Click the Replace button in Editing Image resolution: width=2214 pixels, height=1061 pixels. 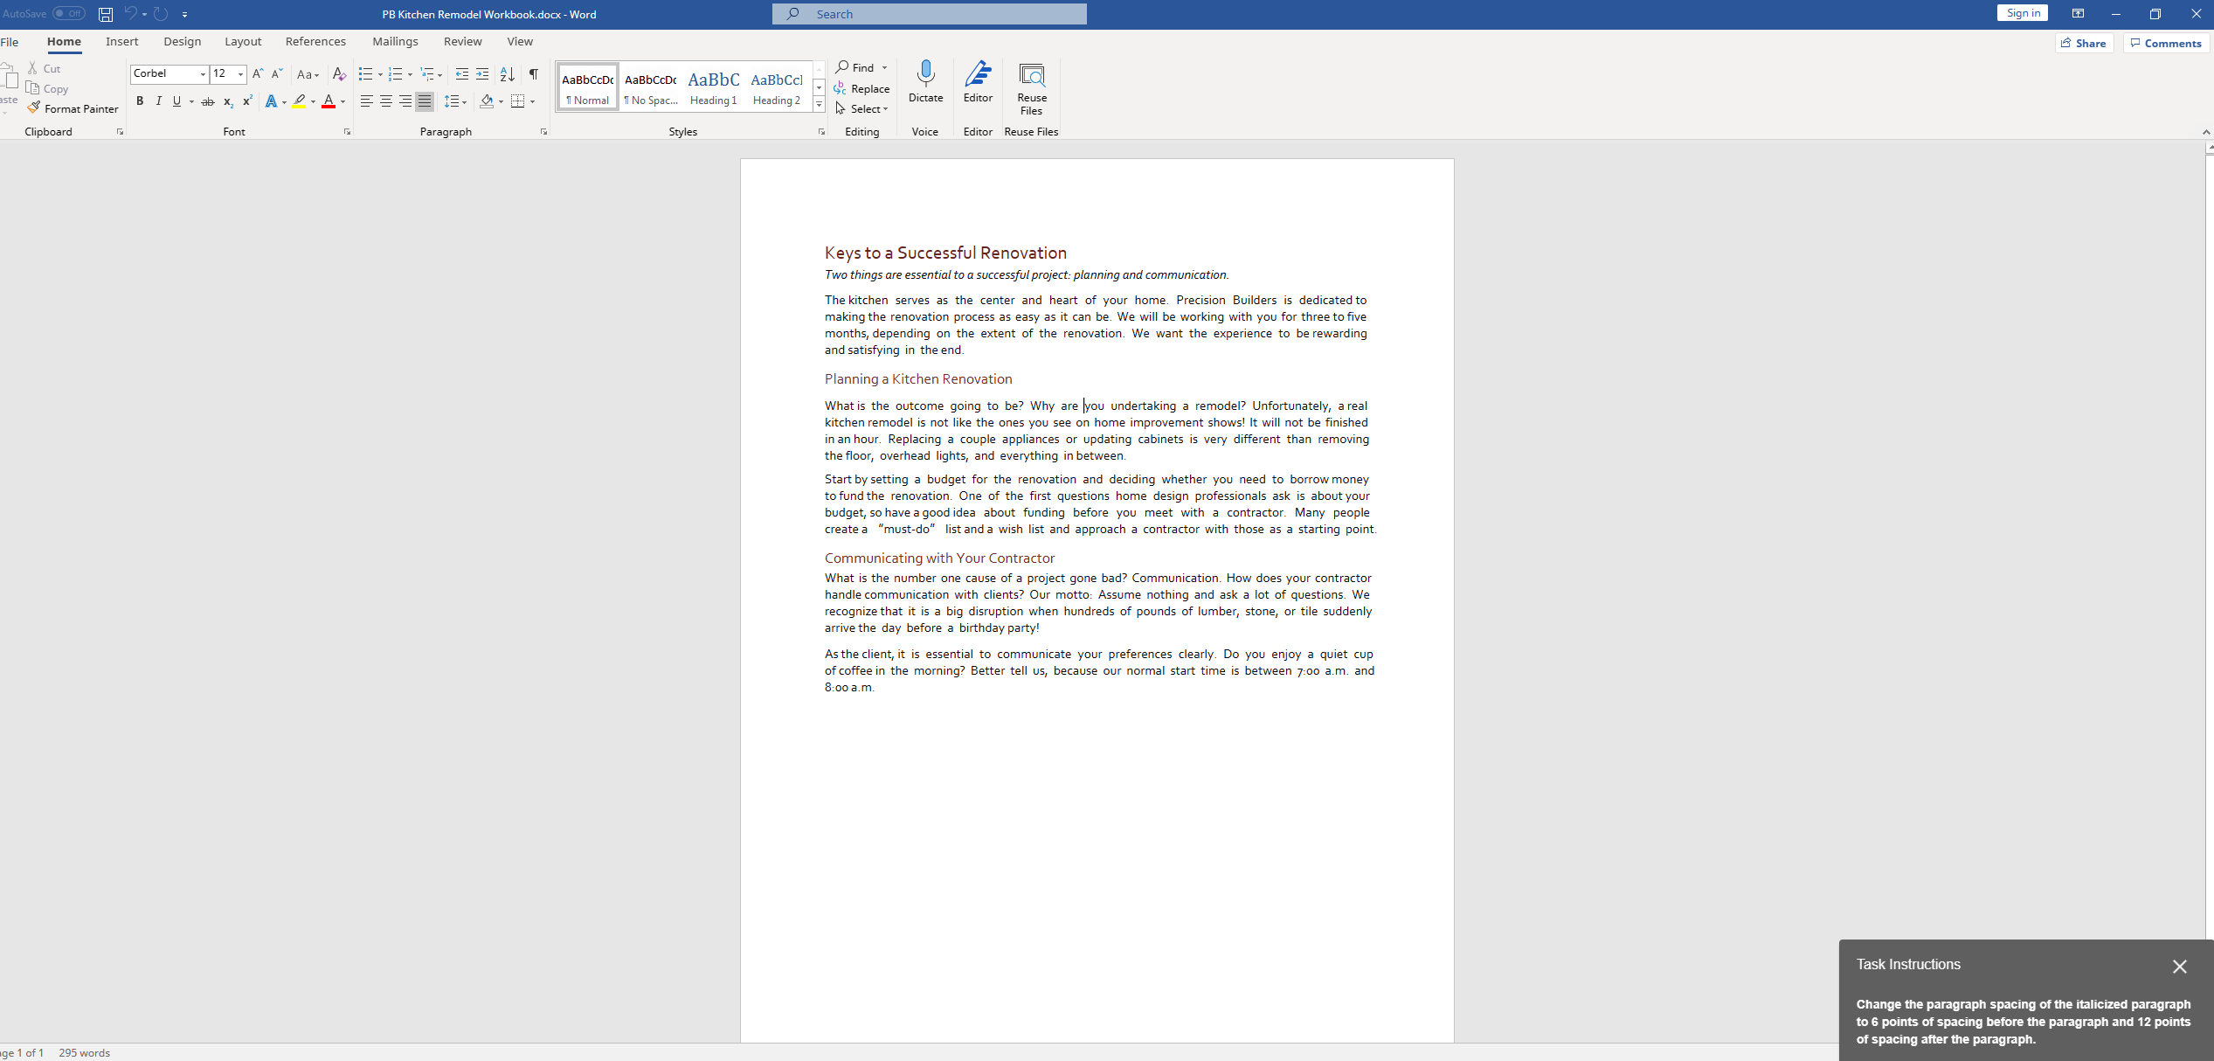coord(861,88)
